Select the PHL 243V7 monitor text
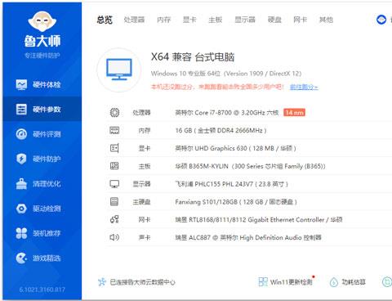The height and width of the screenshot is (301, 392). click(x=231, y=184)
